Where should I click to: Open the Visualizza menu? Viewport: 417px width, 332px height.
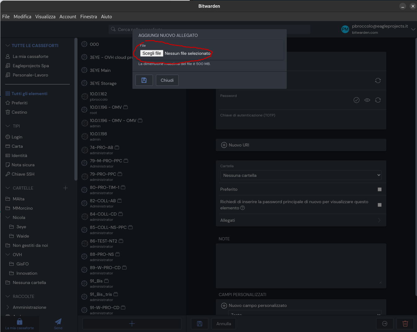(45, 17)
